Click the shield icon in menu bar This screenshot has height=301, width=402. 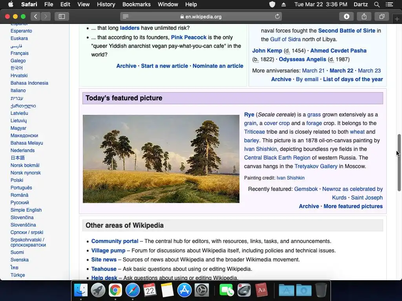click(272, 4)
